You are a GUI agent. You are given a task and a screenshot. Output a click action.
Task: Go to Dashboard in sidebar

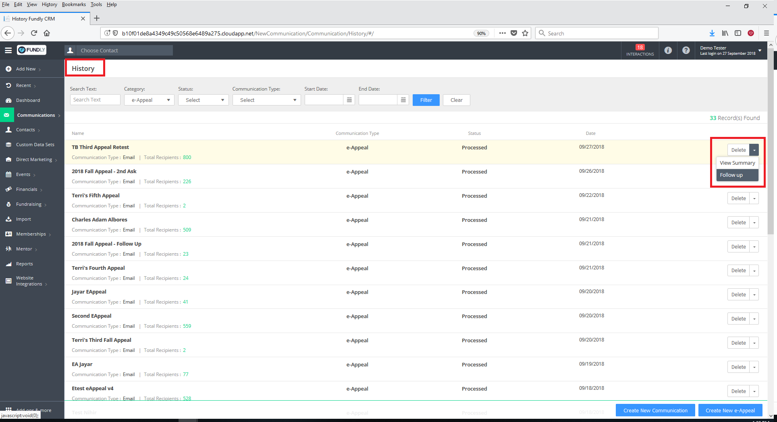click(x=28, y=100)
